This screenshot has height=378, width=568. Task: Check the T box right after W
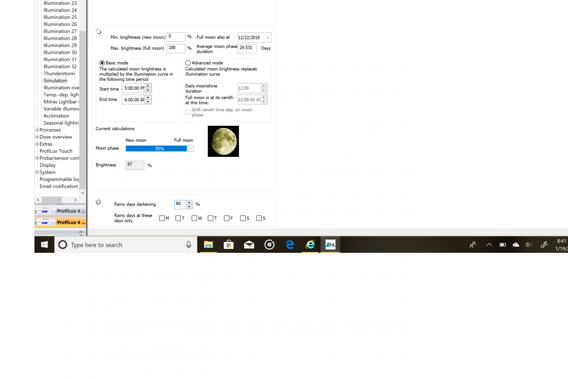pyautogui.click(x=210, y=218)
